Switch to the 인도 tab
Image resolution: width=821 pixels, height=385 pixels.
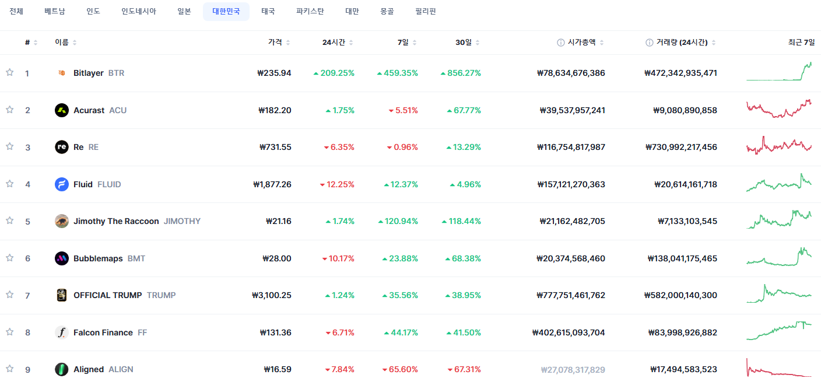point(93,11)
